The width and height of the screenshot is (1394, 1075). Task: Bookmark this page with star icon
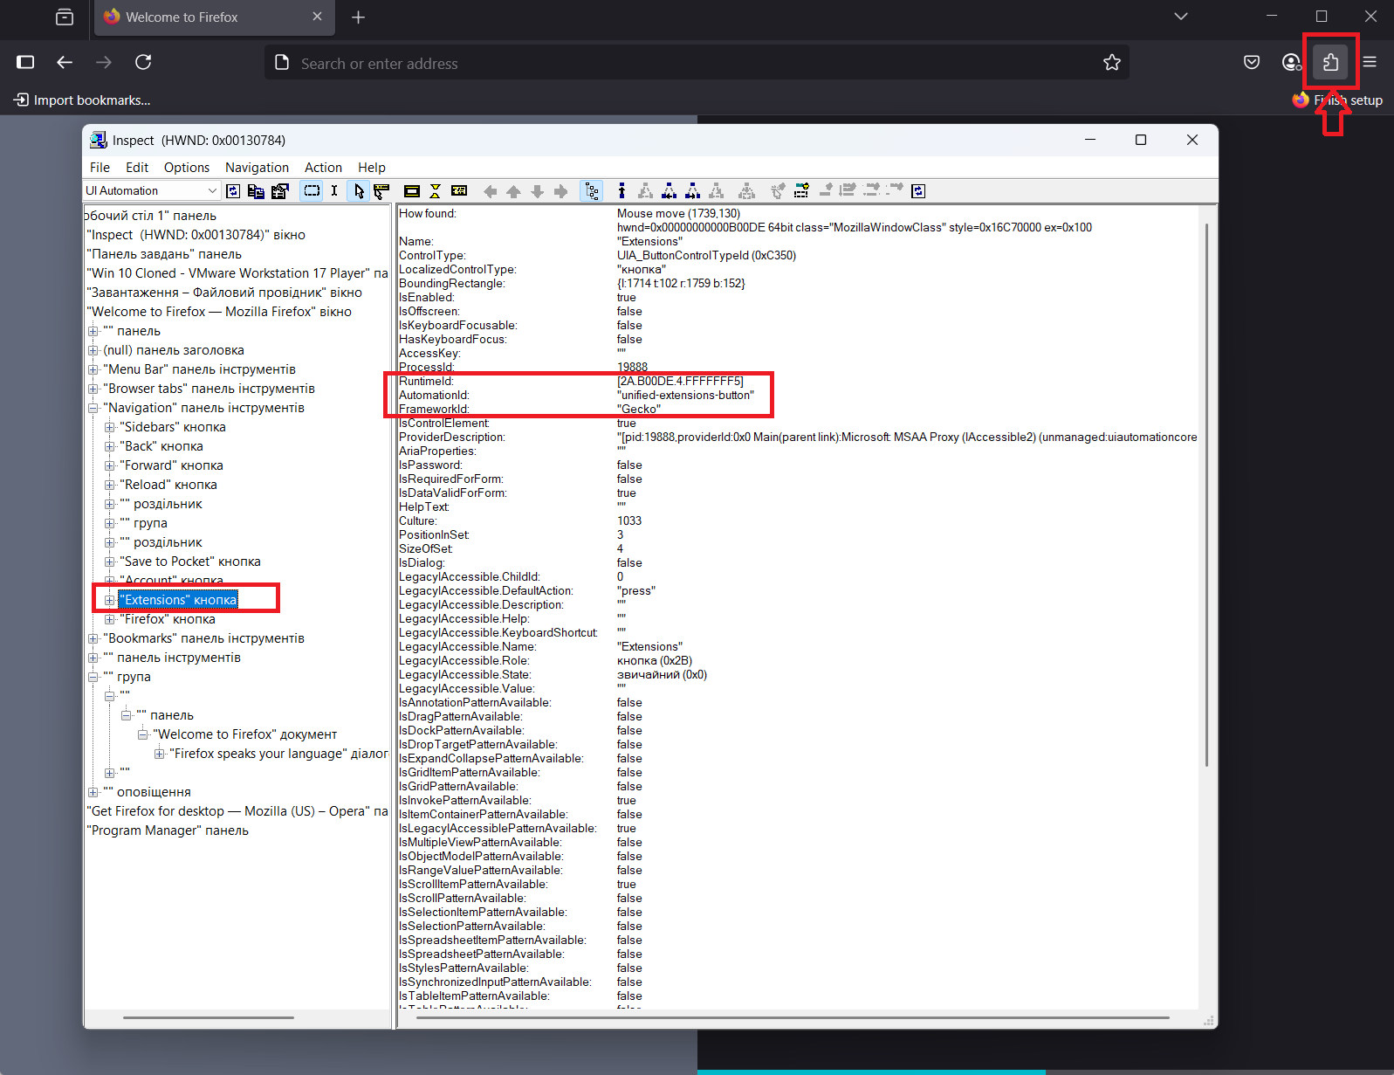1111,63
